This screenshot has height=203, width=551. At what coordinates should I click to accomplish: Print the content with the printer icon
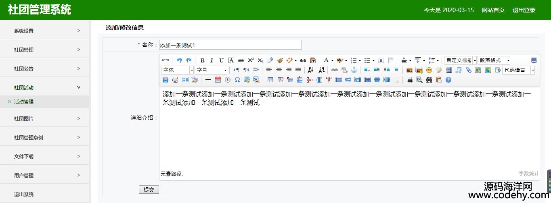(x=410, y=80)
